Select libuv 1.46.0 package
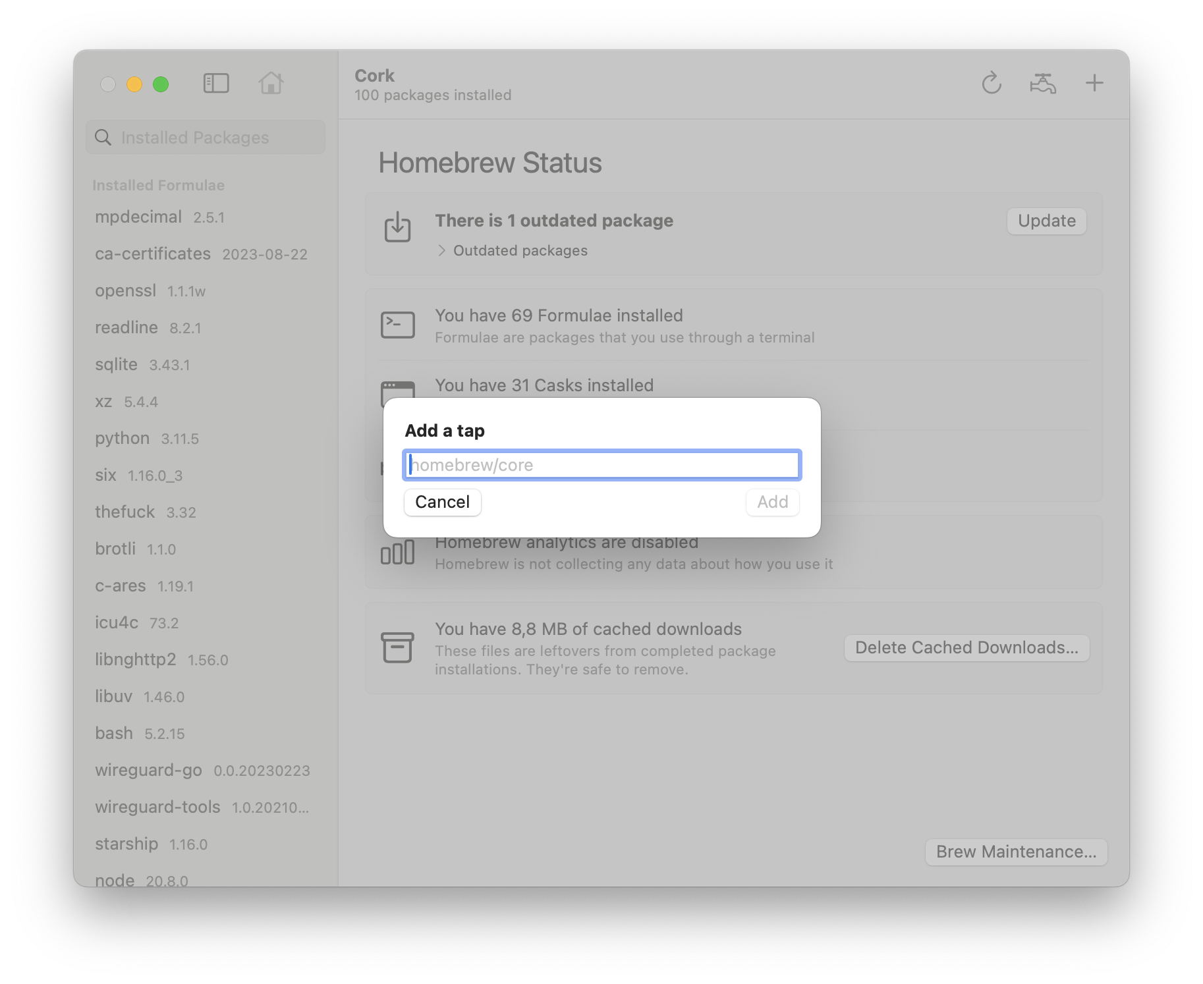This screenshot has height=984, width=1203. pos(206,696)
